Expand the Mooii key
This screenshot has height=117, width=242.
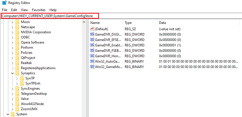pos(13,22)
